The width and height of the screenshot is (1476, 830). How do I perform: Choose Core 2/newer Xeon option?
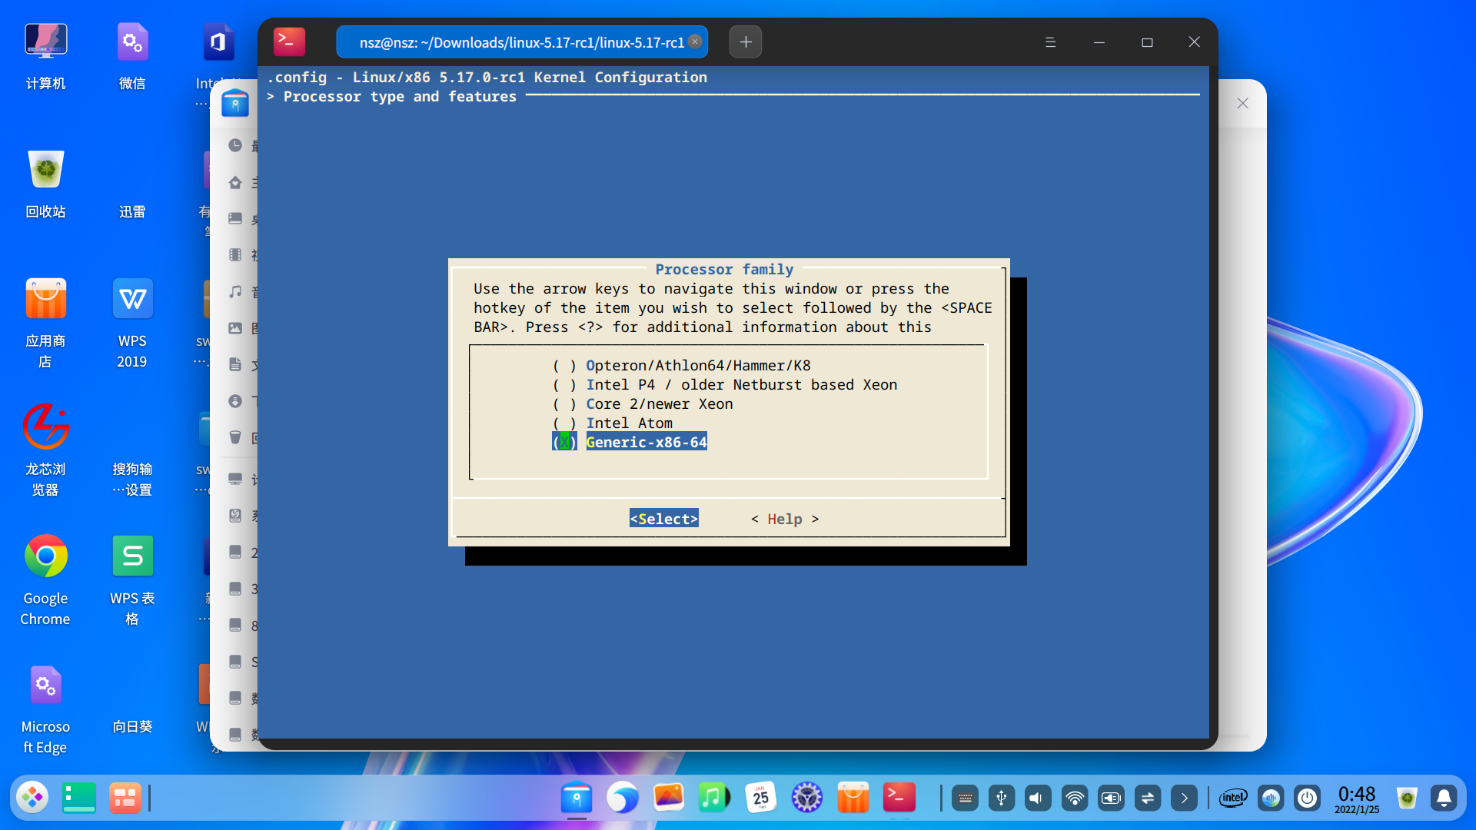pyautogui.click(x=659, y=404)
